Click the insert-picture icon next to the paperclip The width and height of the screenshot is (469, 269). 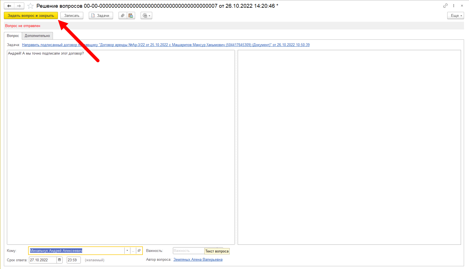point(131,15)
